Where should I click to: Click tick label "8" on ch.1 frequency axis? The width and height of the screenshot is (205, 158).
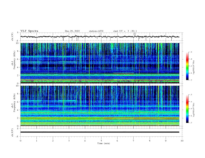click(x=18, y=51)
